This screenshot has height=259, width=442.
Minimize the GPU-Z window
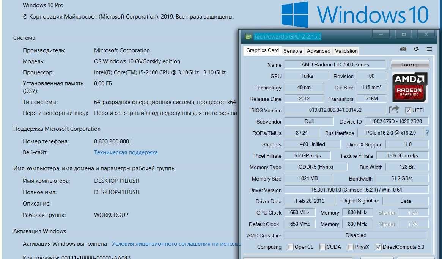coord(381,35)
